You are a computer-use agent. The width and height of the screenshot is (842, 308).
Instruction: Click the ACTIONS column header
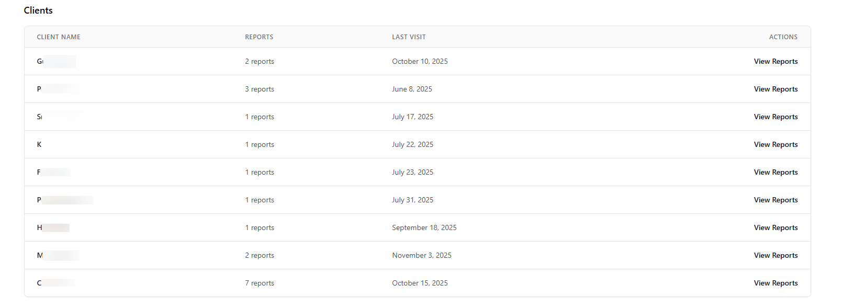(x=783, y=37)
